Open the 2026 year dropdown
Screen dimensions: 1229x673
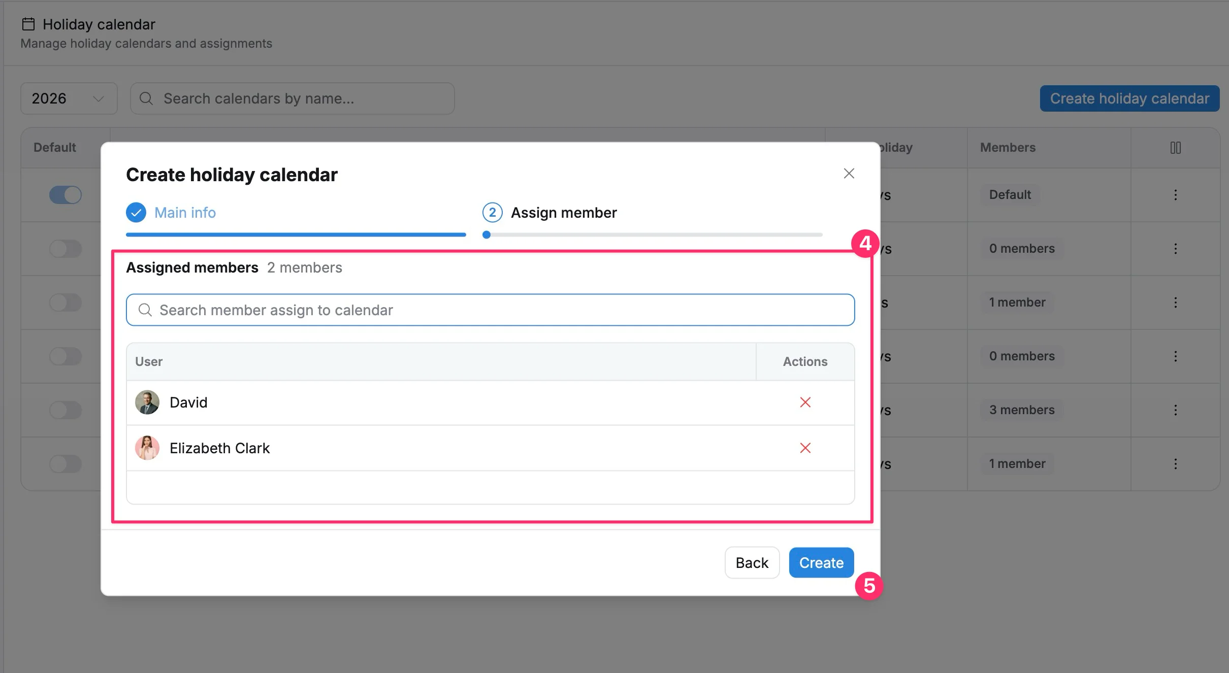(x=69, y=98)
